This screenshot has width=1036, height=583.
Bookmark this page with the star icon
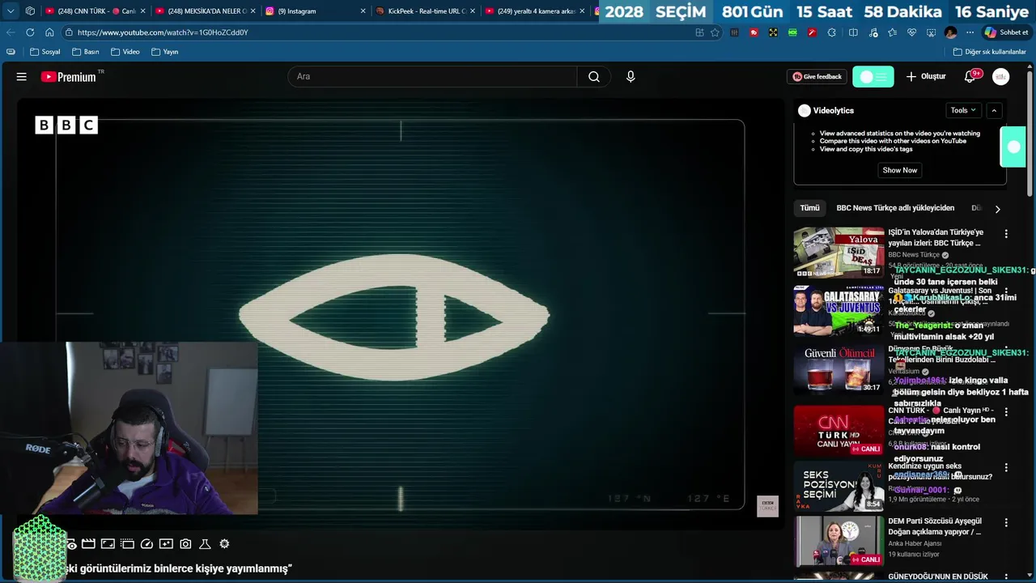(715, 32)
